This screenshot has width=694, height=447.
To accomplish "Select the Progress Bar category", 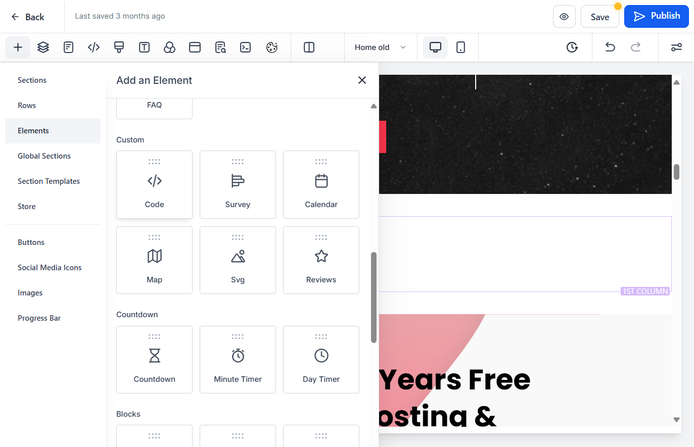I will click(x=53, y=318).
